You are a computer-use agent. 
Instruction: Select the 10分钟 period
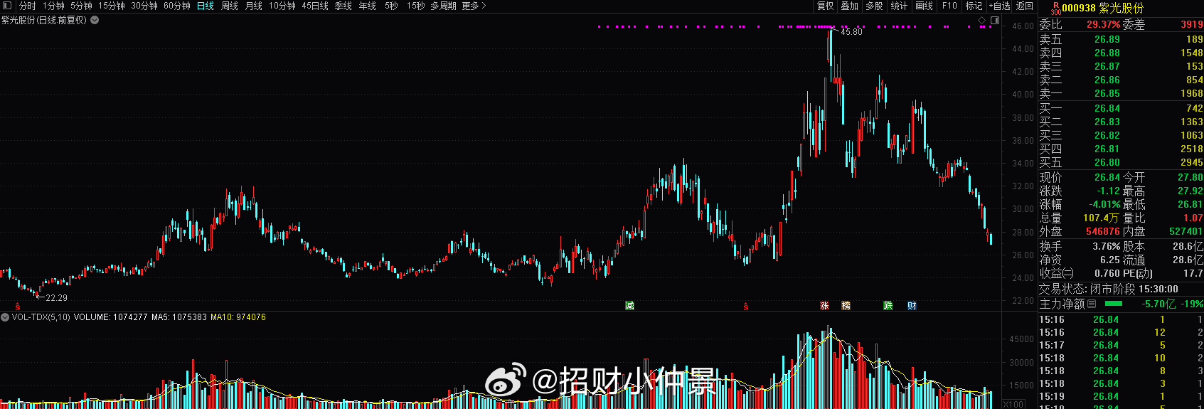pyautogui.click(x=282, y=6)
